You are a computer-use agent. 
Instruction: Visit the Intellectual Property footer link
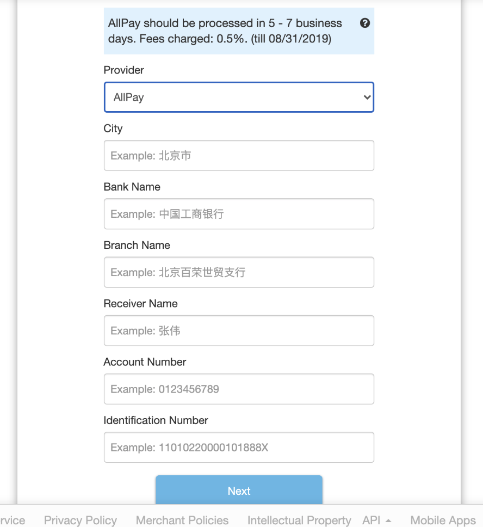pyautogui.click(x=299, y=520)
